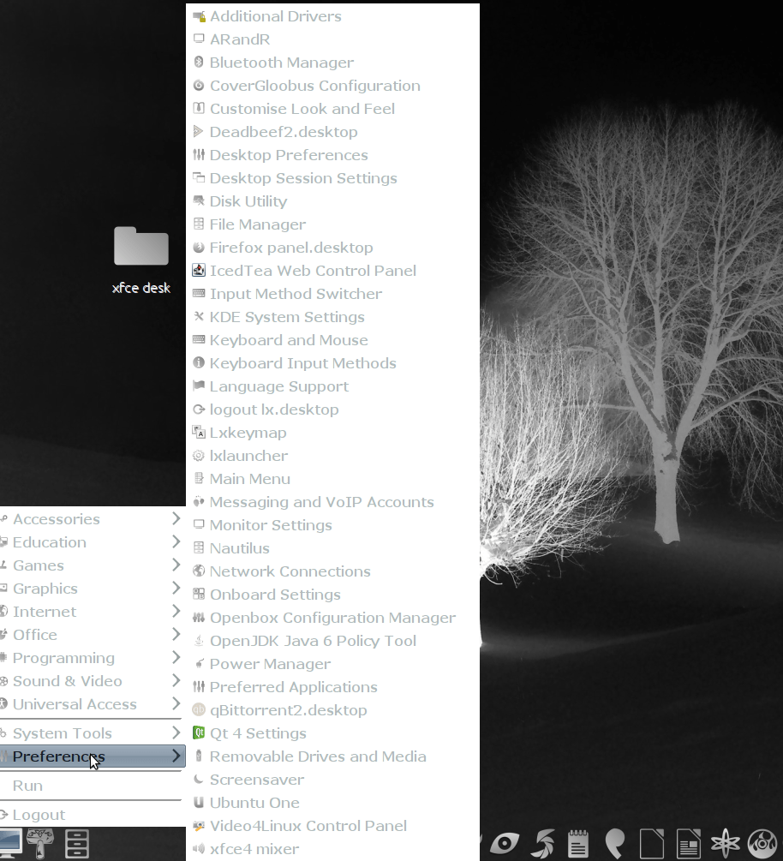Click the circular spiral icon at dock end
Image resolution: width=783 pixels, height=861 pixels.
coord(763,843)
